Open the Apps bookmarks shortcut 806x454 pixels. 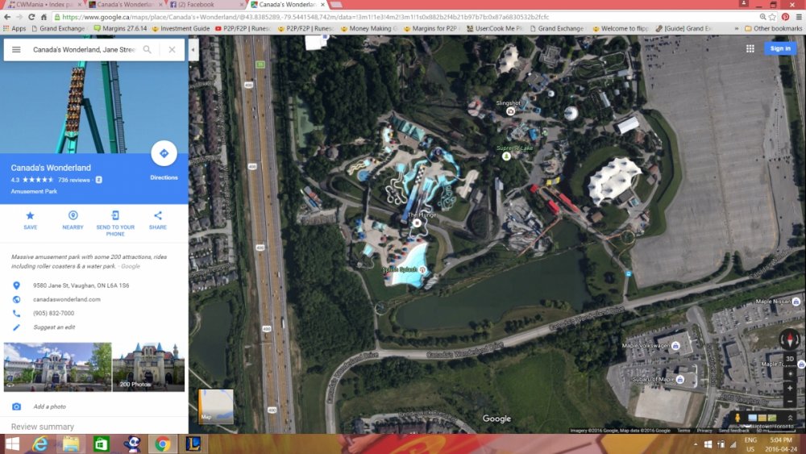coord(15,28)
